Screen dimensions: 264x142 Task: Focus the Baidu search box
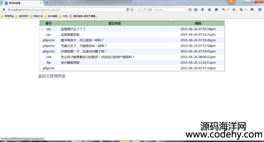[x=164, y=10]
